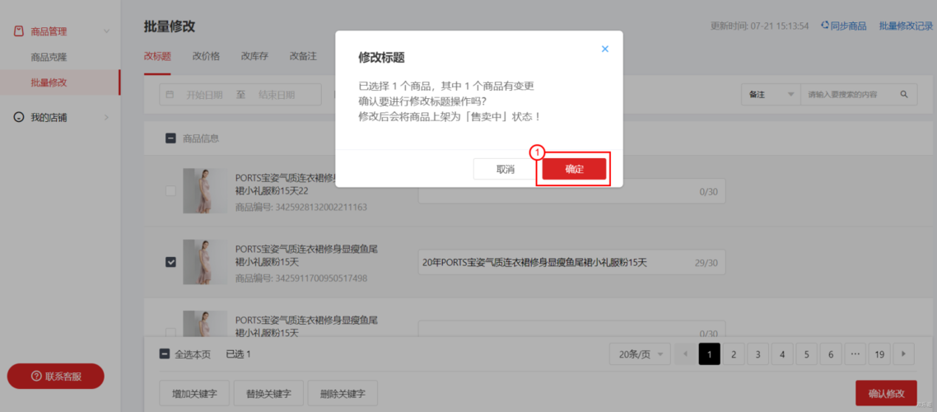
Task: Open 商品克隆 in the sidebar
Action: pos(49,58)
